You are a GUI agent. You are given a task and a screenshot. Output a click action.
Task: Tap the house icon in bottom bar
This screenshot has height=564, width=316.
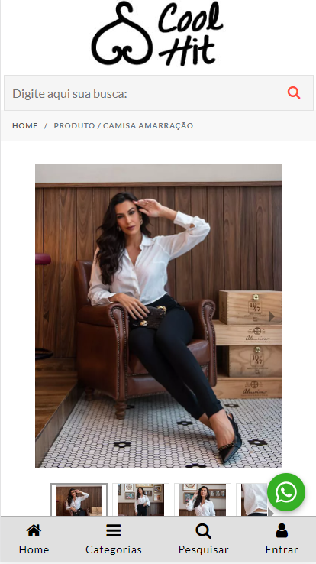tap(34, 530)
